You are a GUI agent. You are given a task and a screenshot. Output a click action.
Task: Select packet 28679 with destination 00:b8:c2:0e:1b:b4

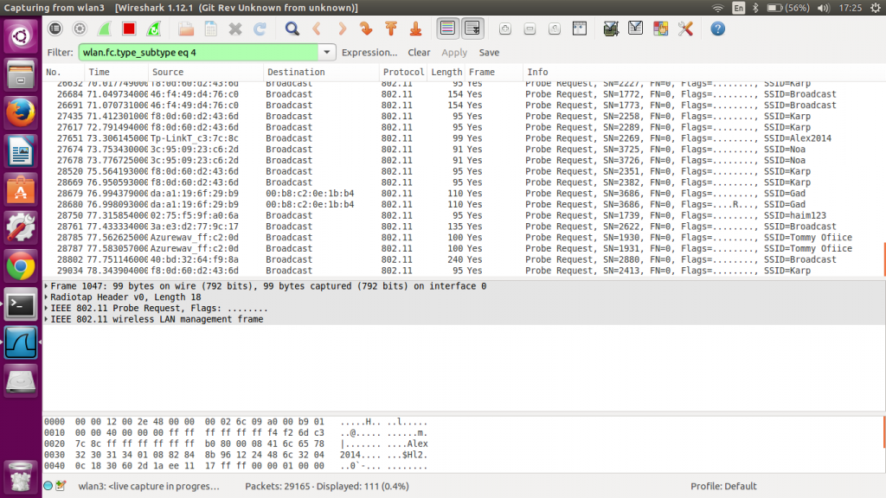[464, 193]
